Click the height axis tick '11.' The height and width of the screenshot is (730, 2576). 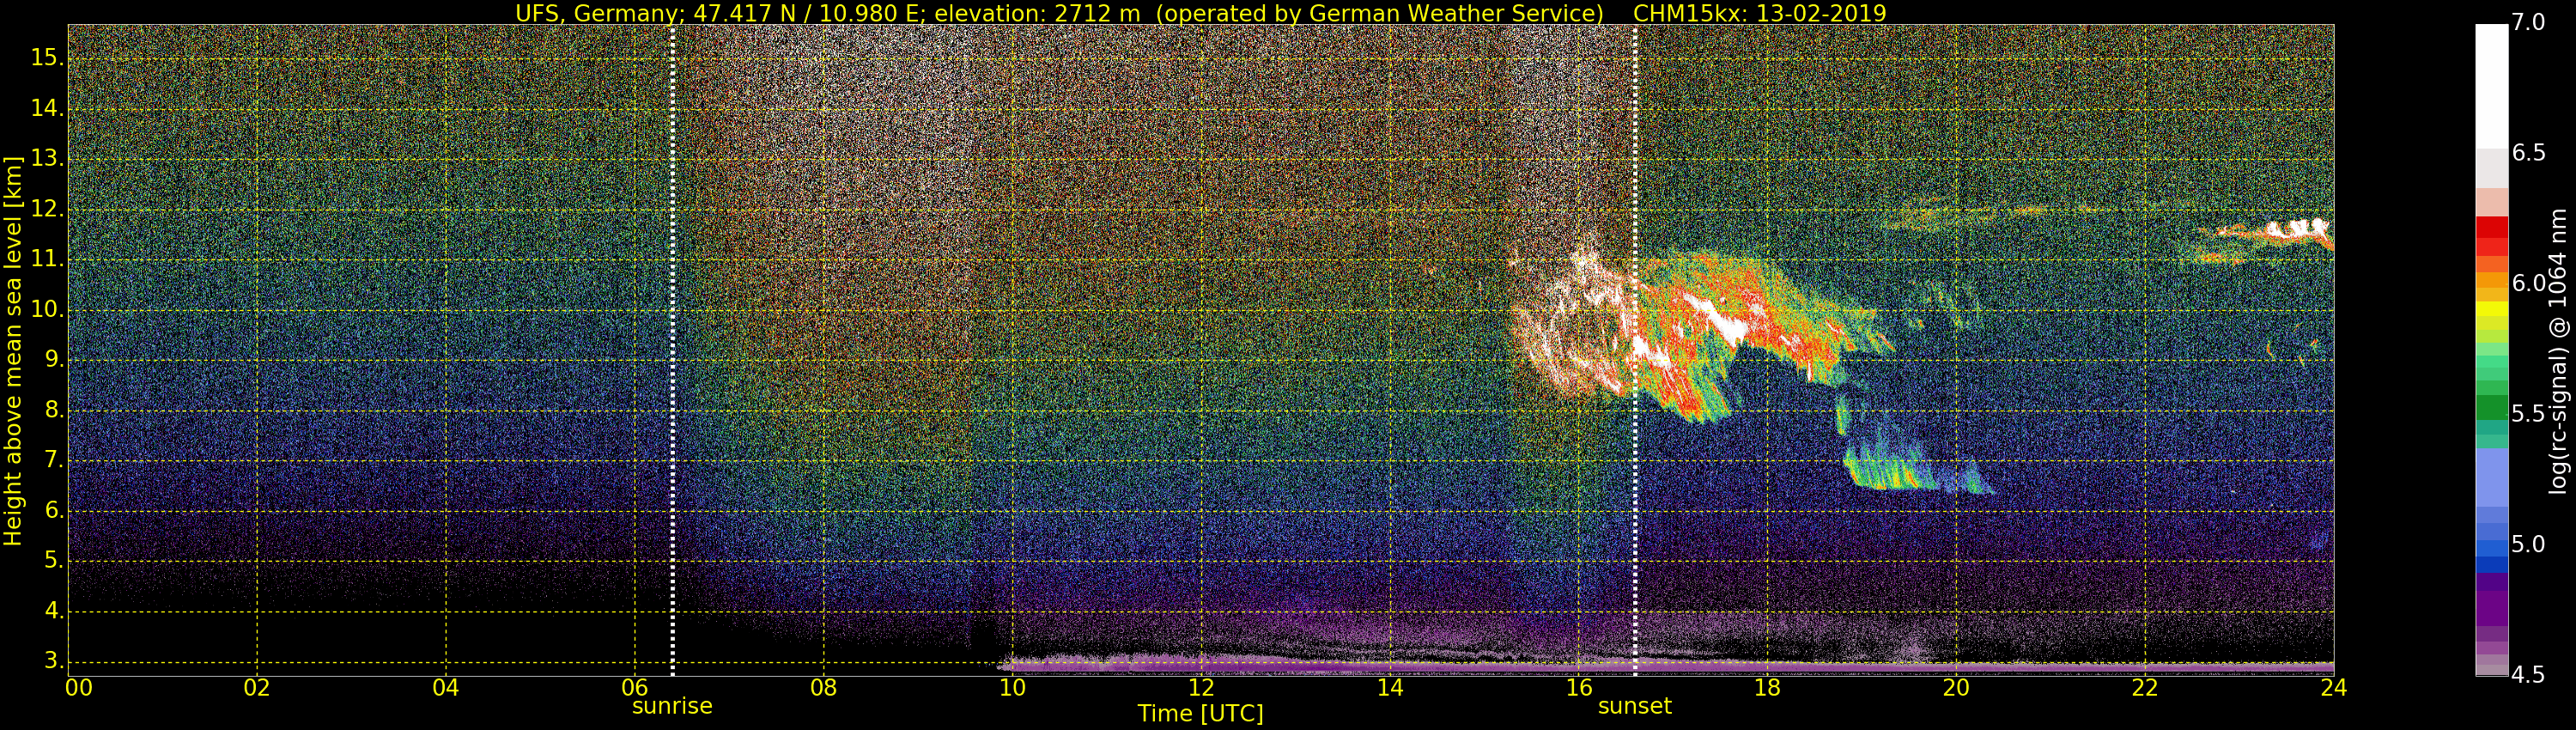tap(48, 260)
